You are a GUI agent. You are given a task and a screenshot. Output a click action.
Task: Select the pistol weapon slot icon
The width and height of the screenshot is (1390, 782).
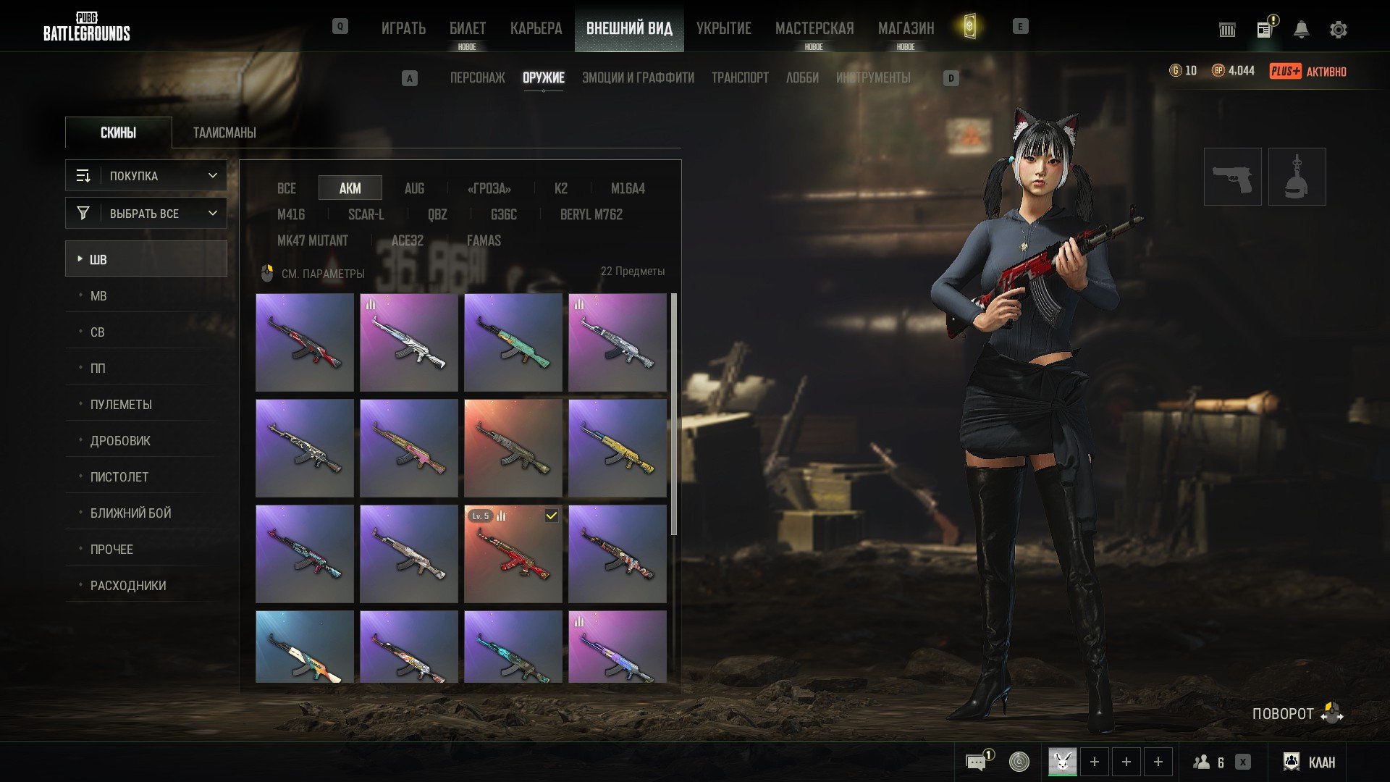pos(1232,177)
